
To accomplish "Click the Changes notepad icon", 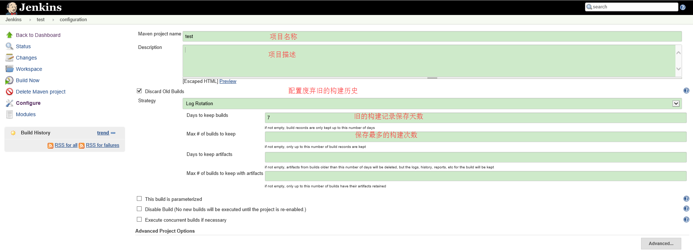I will coord(10,58).
